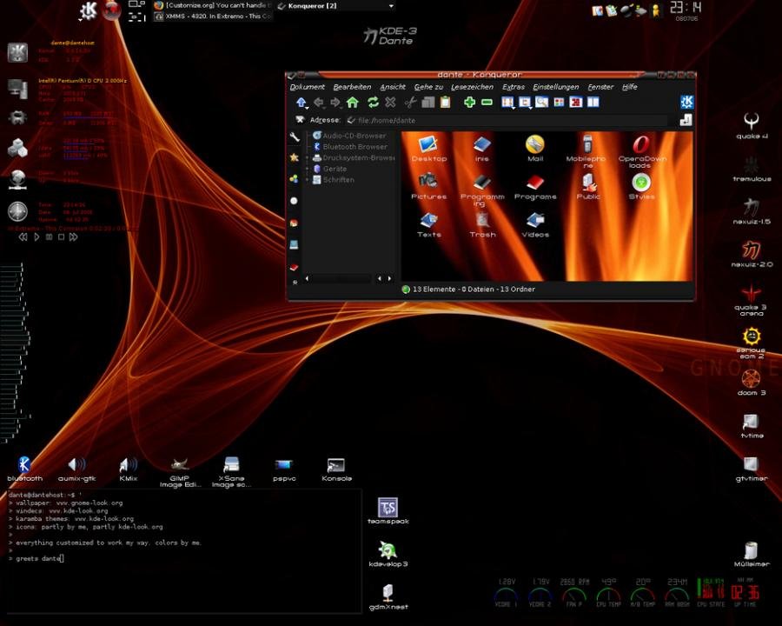Open the Einstellungen menu
The width and height of the screenshot is (782, 626).
555,87
